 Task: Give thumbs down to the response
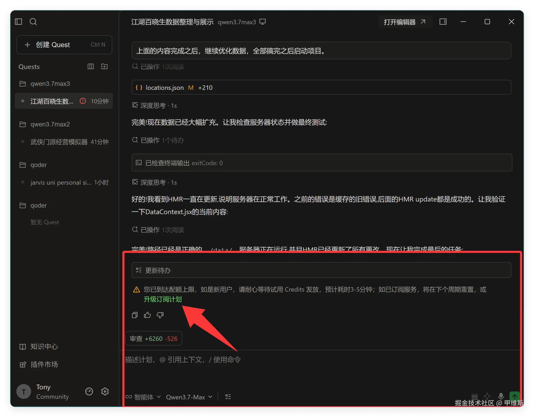point(160,315)
